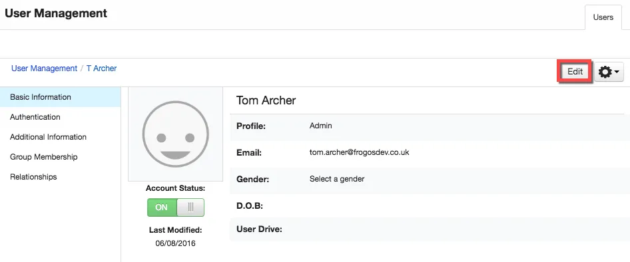Click the Account Status: label
The width and height of the screenshot is (630, 262).
[x=176, y=188]
